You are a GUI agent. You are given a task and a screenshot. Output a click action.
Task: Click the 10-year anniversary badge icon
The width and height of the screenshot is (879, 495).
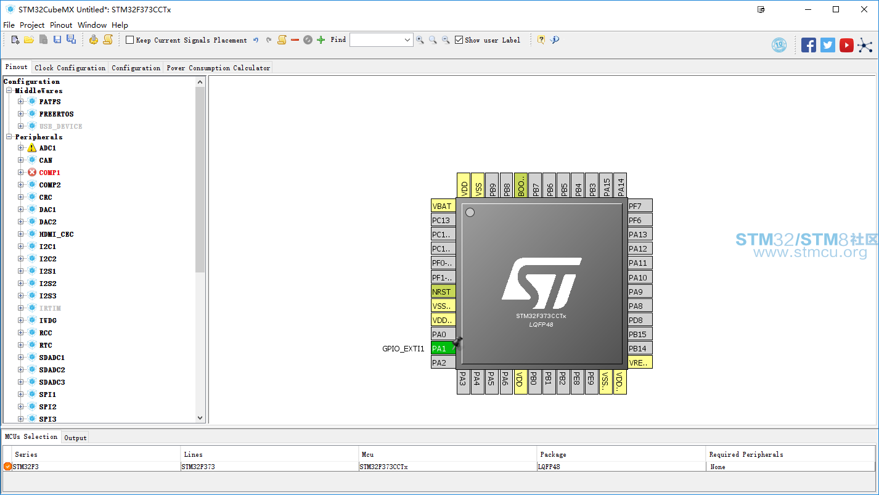coord(779,45)
